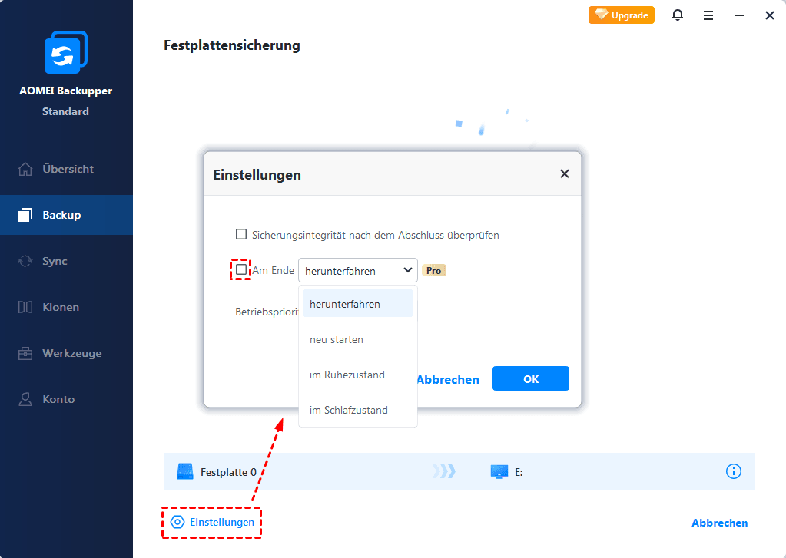Enable Sicherungsintegrität nach dem Abschluss überprüfen

tap(241, 234)
